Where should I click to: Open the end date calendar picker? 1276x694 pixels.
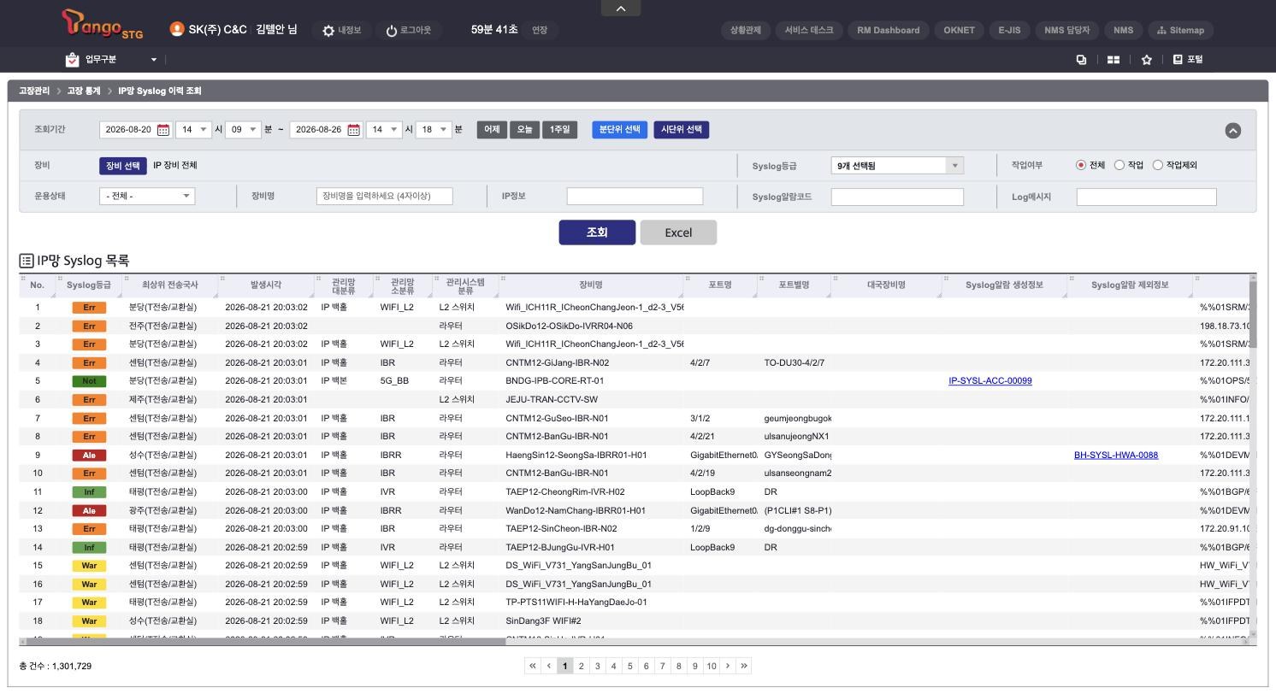pos(353,130)
